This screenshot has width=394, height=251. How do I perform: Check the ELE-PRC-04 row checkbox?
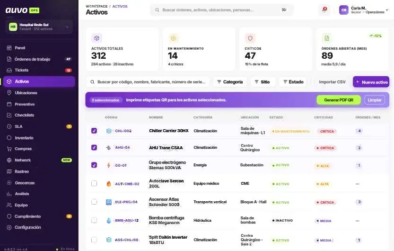94,202
